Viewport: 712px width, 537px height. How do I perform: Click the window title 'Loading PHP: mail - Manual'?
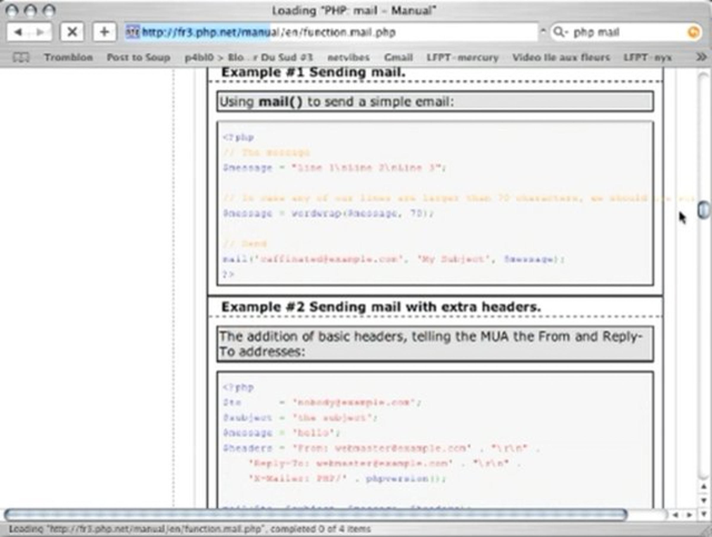tap(354, 11)
